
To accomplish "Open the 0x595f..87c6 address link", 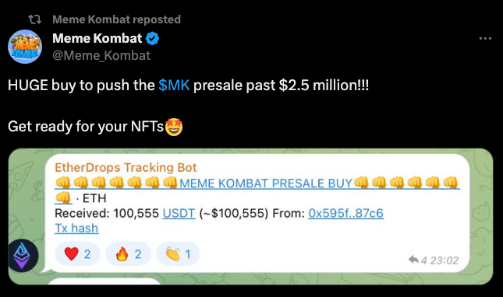I will tap(345, 213).
